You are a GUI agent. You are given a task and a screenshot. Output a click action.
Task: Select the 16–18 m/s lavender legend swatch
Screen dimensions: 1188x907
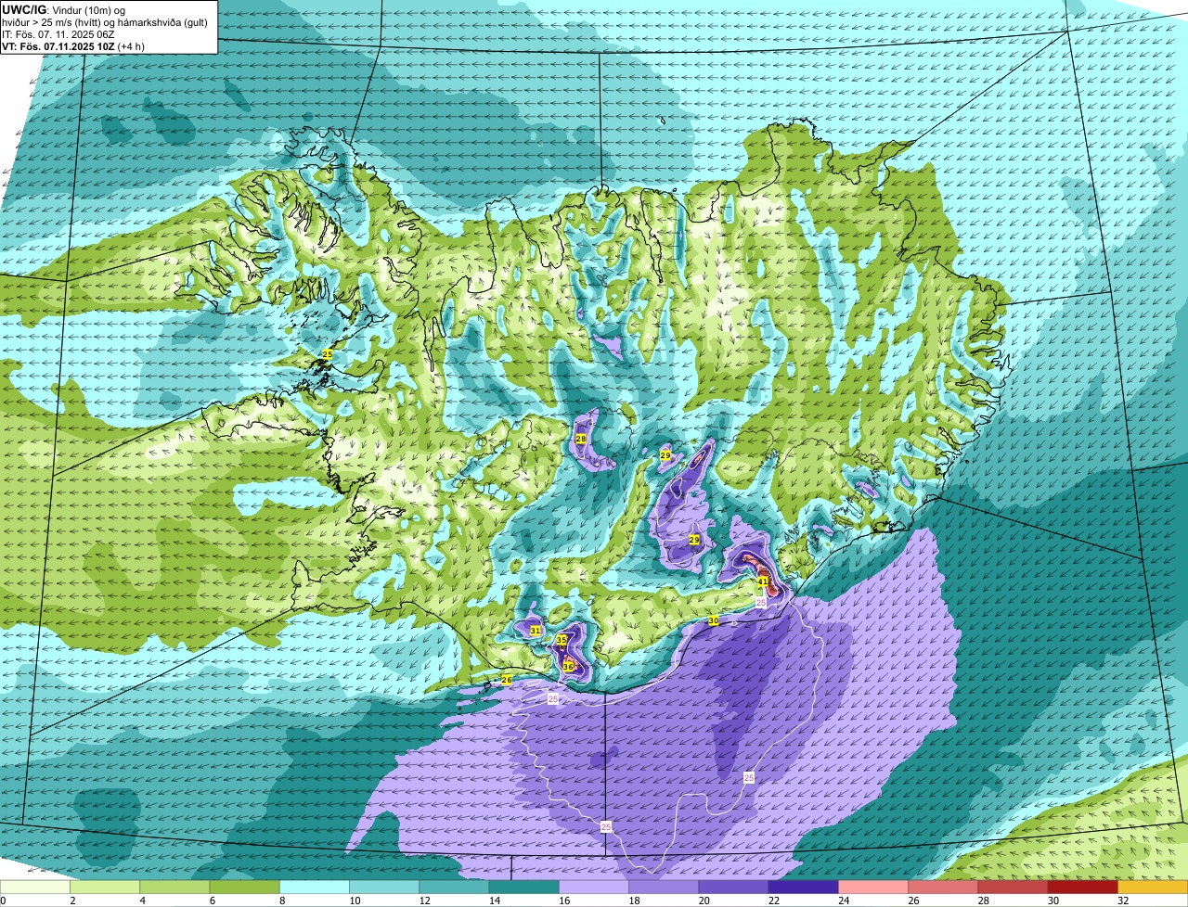pyautogui.click(x=594, y=887)
